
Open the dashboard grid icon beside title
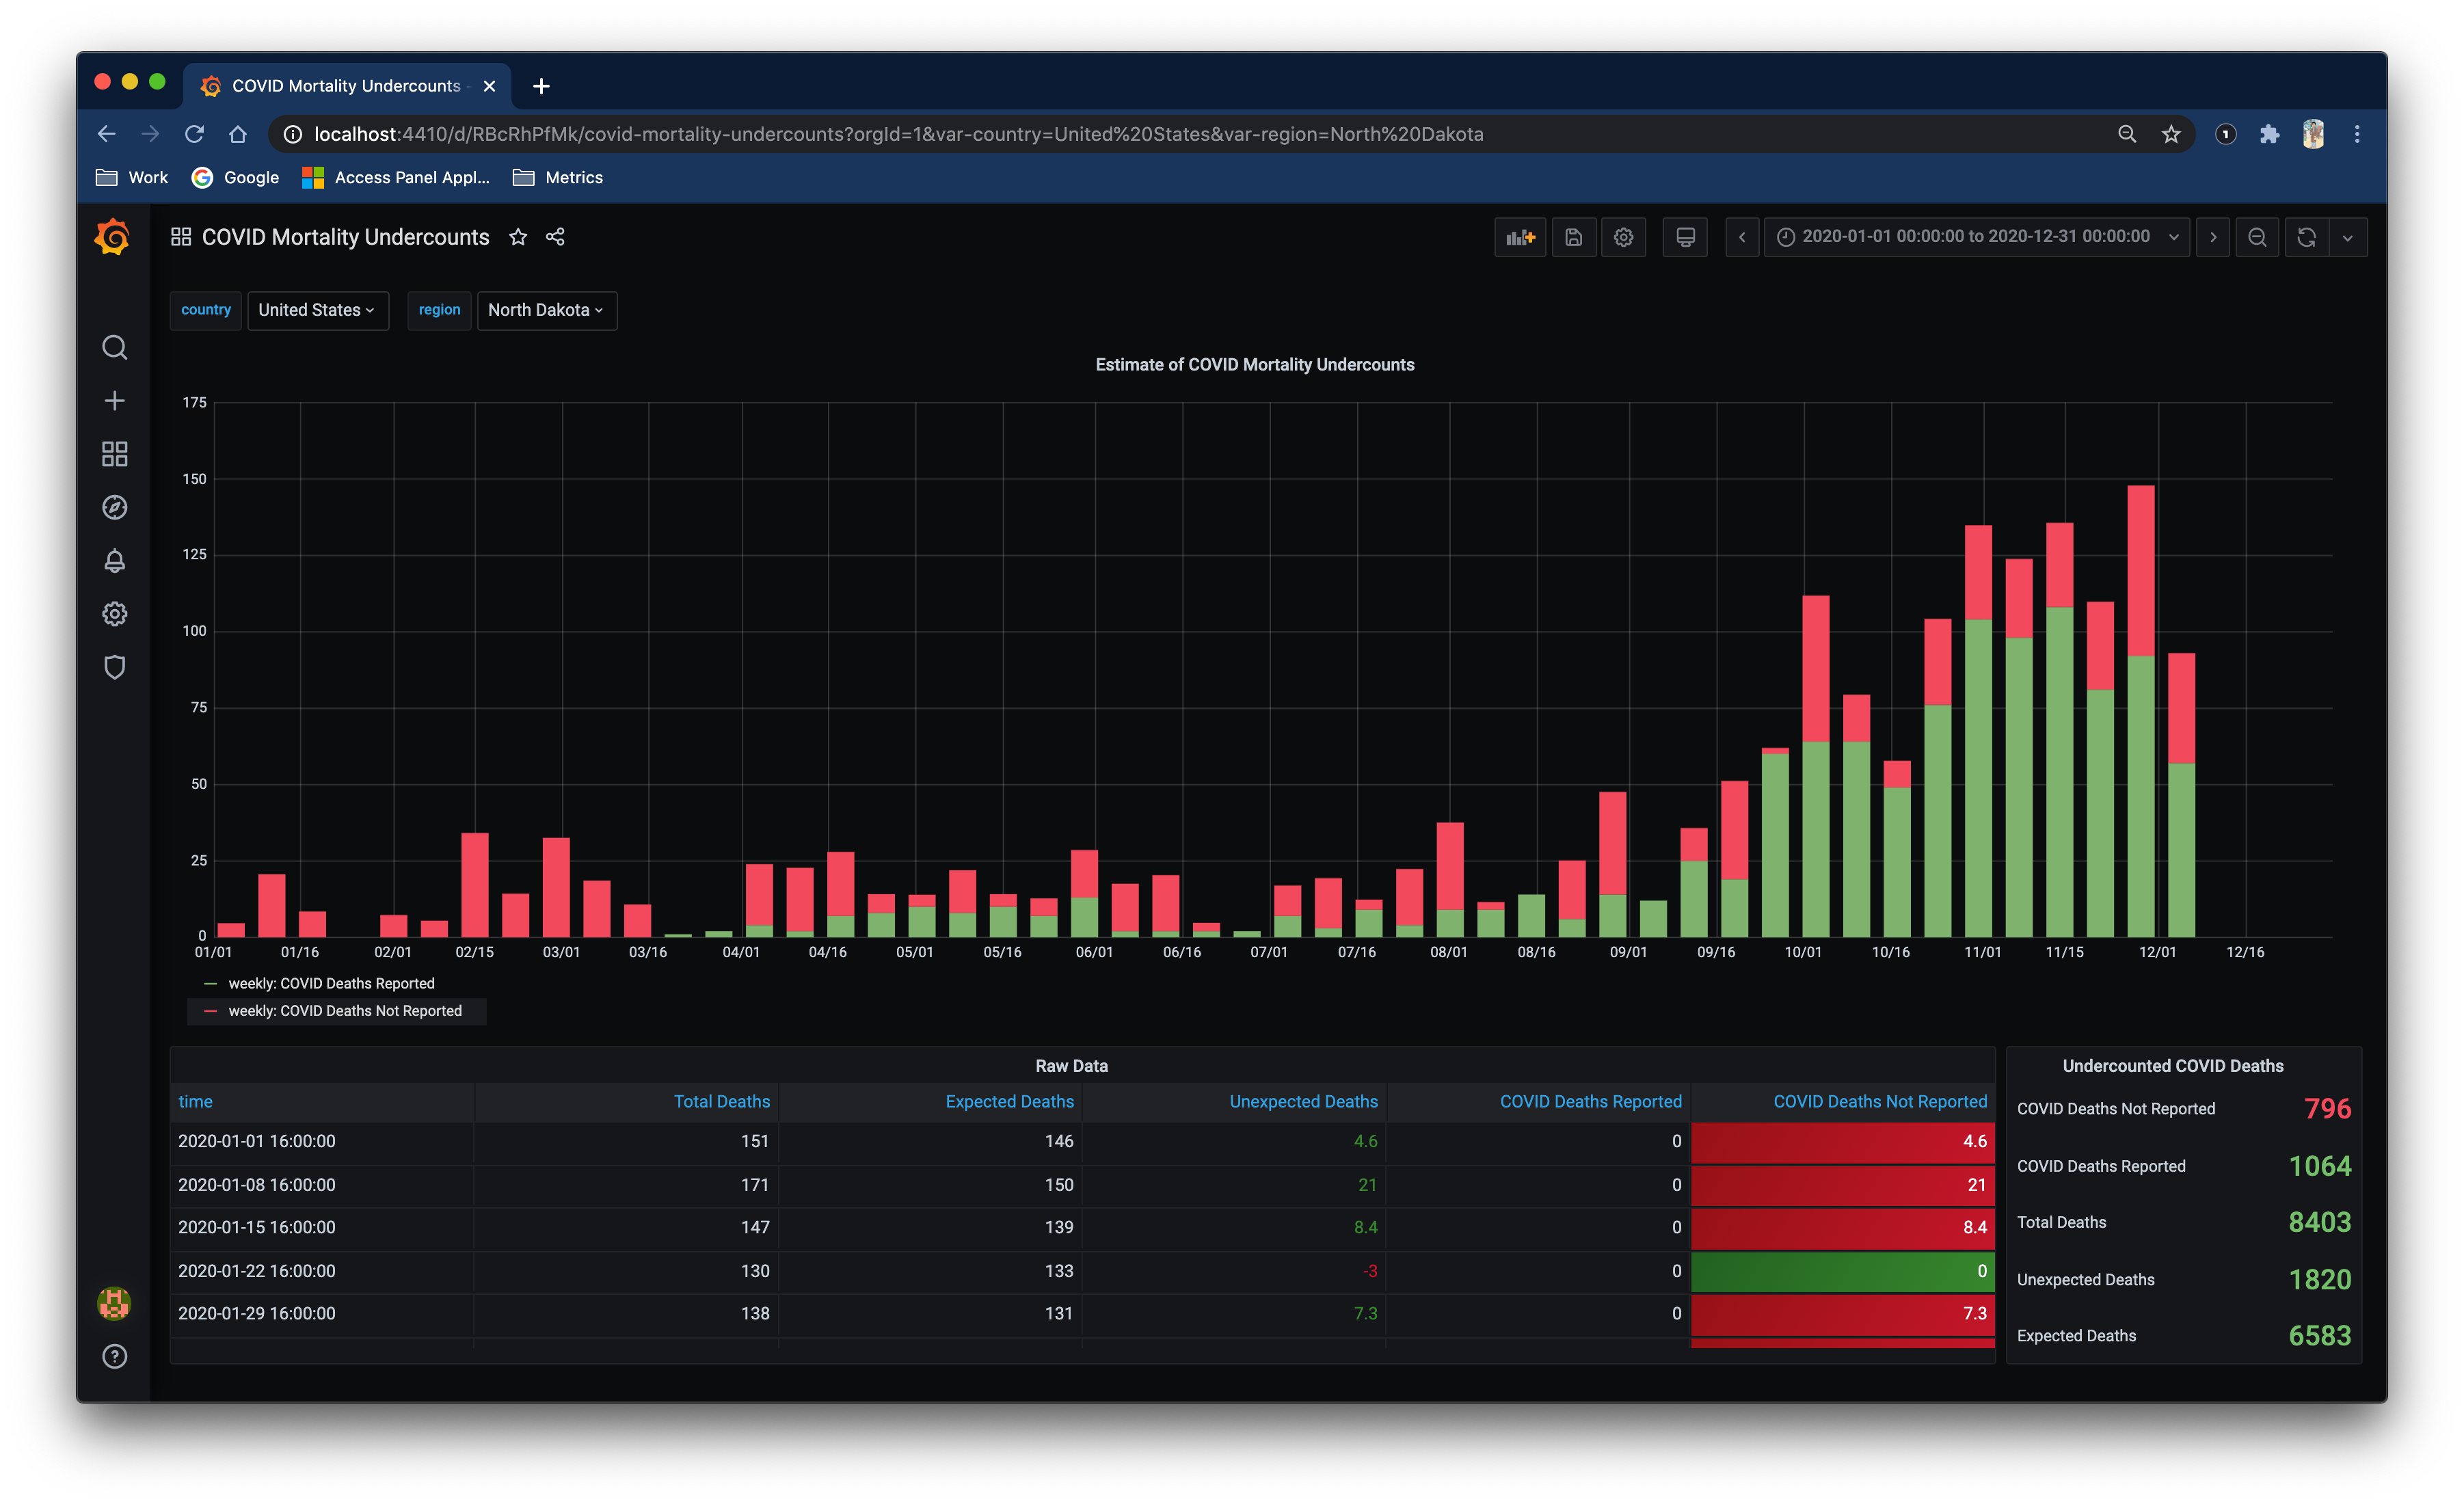(x=181, y=237)
